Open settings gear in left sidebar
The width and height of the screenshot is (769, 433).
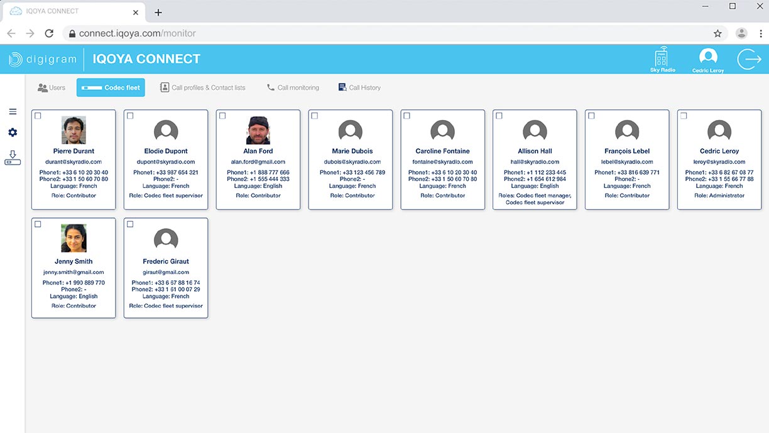click(x=13, y=133)
